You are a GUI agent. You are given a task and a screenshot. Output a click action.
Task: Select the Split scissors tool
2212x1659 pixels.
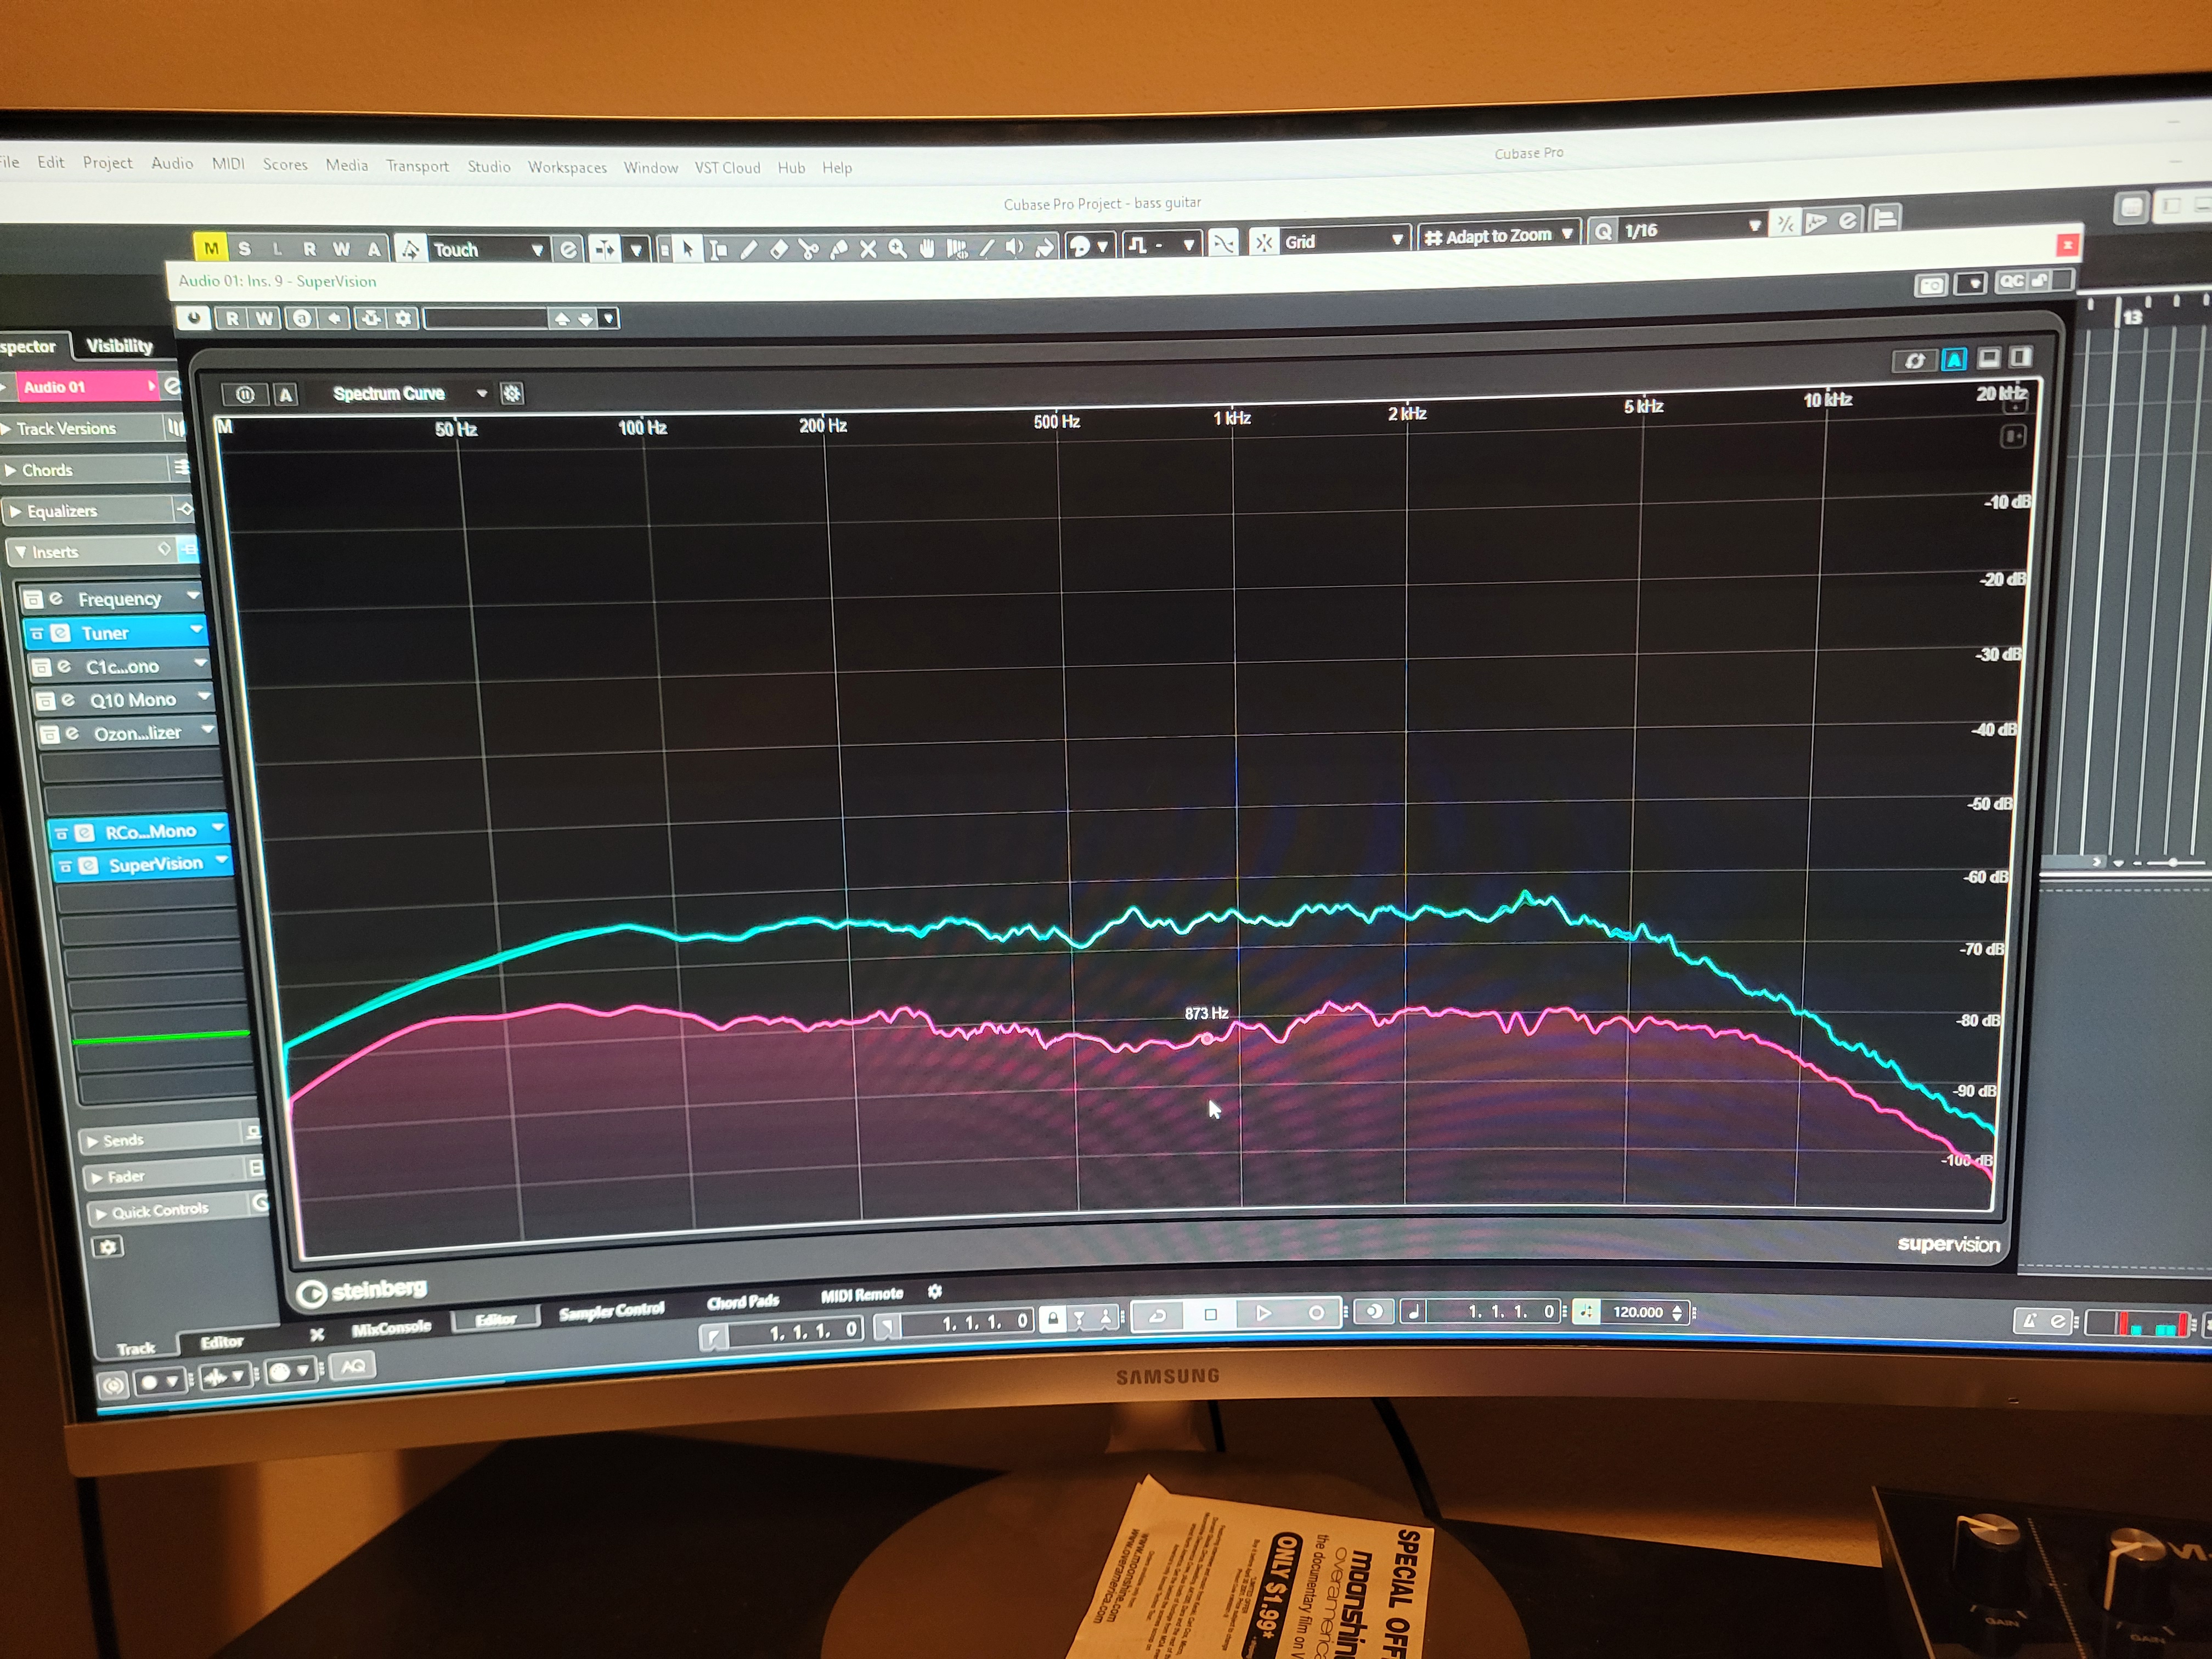pos(808,248)
